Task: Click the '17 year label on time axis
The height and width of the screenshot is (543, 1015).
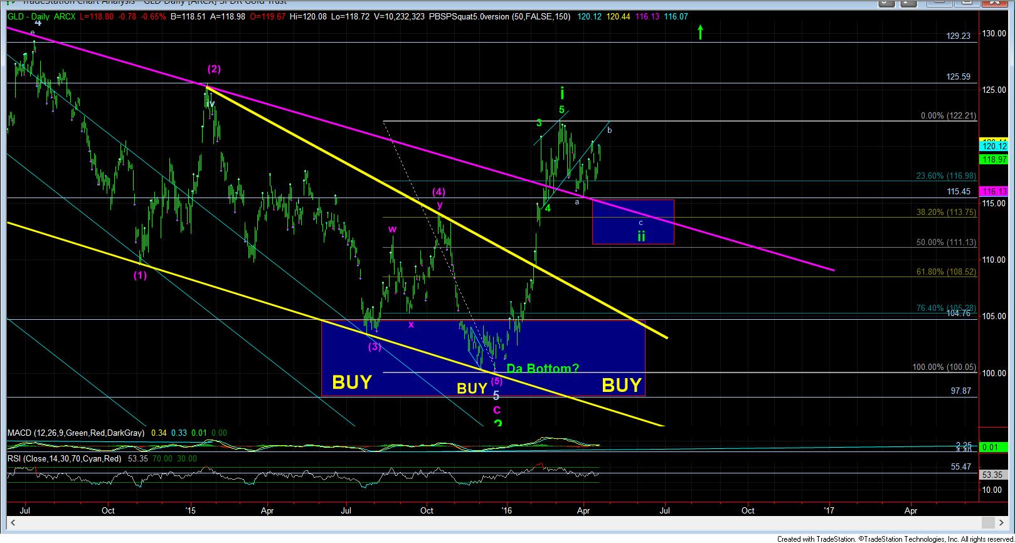Action: click(830, 510)
